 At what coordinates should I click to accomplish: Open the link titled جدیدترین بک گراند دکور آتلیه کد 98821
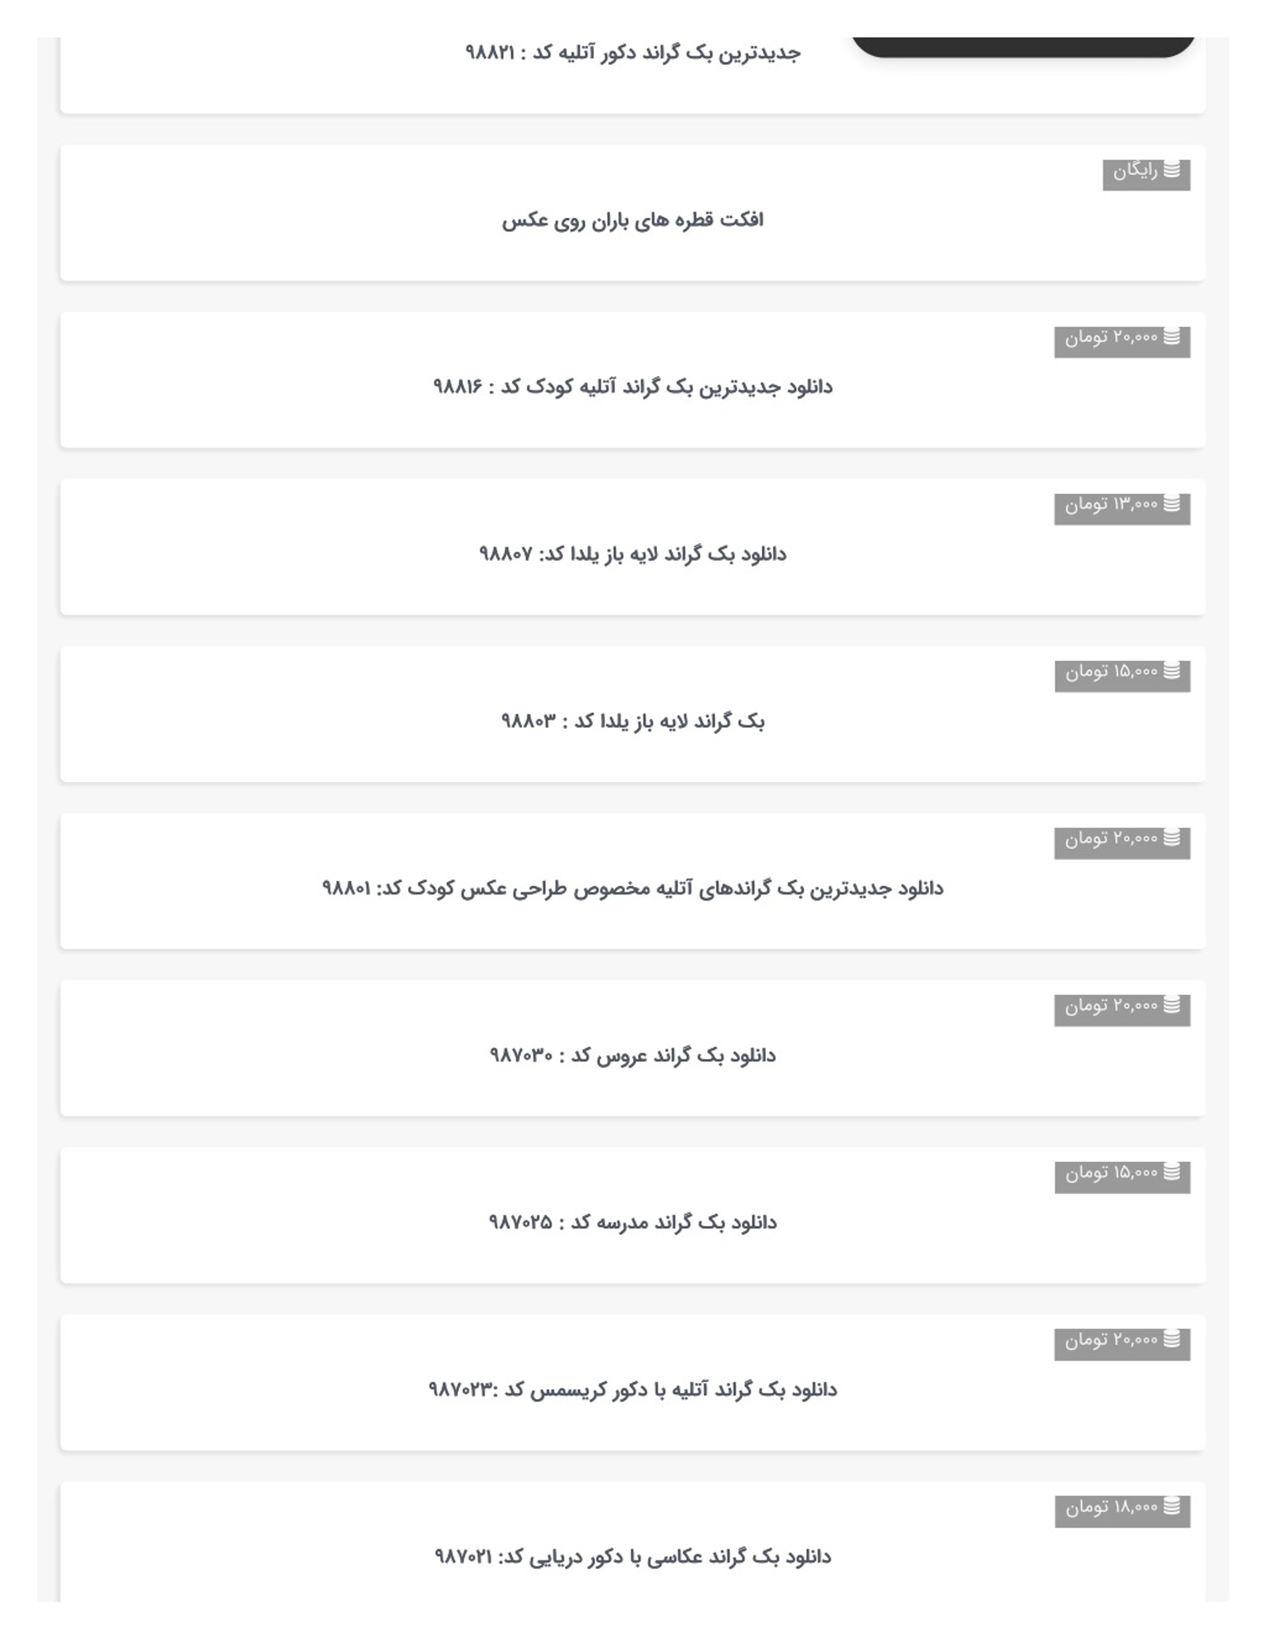(632, 52)
